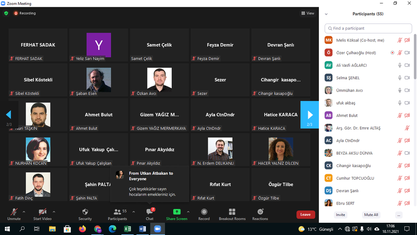Go to next gallery page arrow
Viewport: 417px width, 235px height.
(x=309, y=115)
